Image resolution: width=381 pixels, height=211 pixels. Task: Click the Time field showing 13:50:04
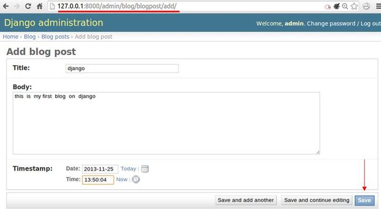pyautogui.click(x=98, y=180)
